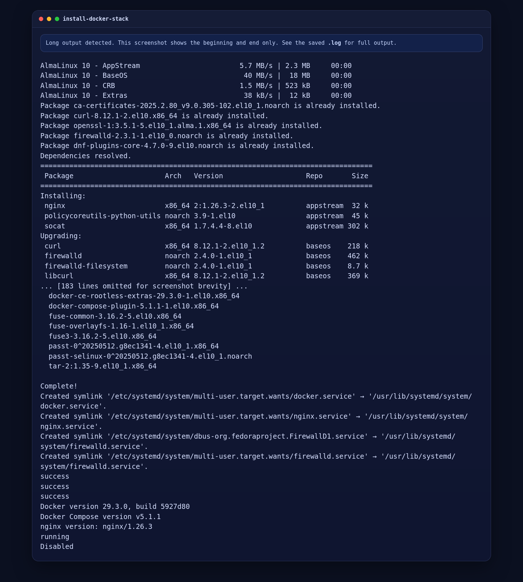
Task: Click the 'Docker Compose version v5.1.1' line
Action: 101,517
